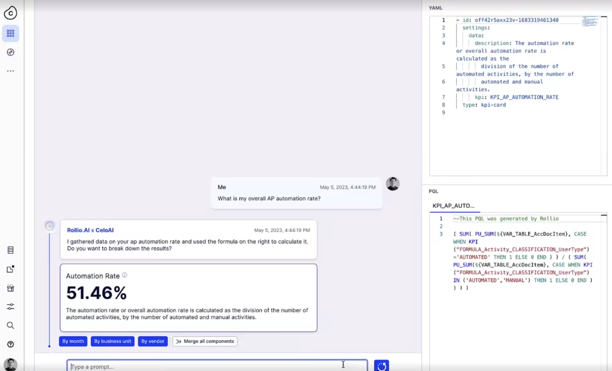Viewport: 612px width, 371px height.
Task: Break down results By vendor
Action: tap(153, 341)
